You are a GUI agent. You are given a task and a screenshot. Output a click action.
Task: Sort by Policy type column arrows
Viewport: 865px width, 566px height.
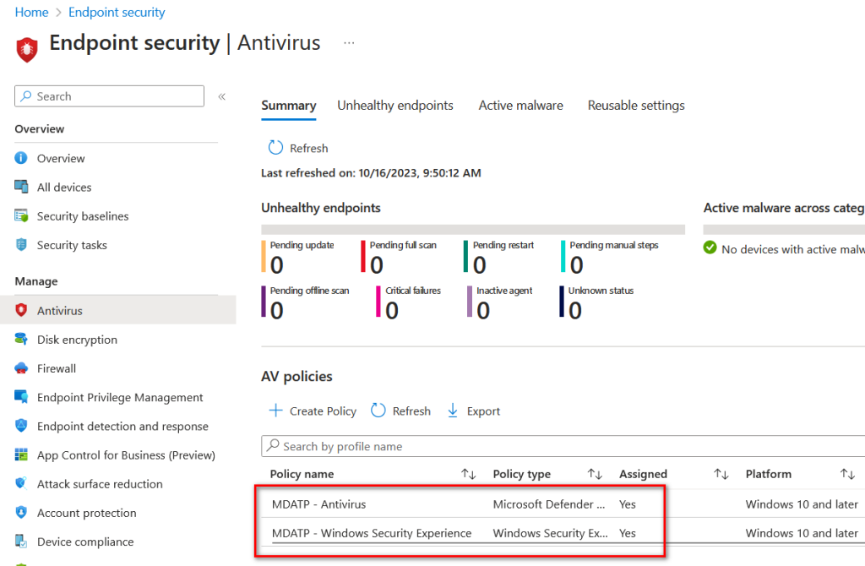pos(595,474)
